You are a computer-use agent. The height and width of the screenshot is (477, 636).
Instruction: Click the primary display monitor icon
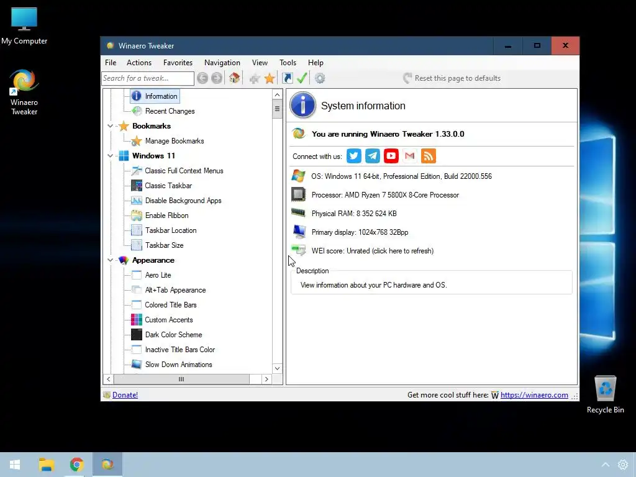pos(299,231)
